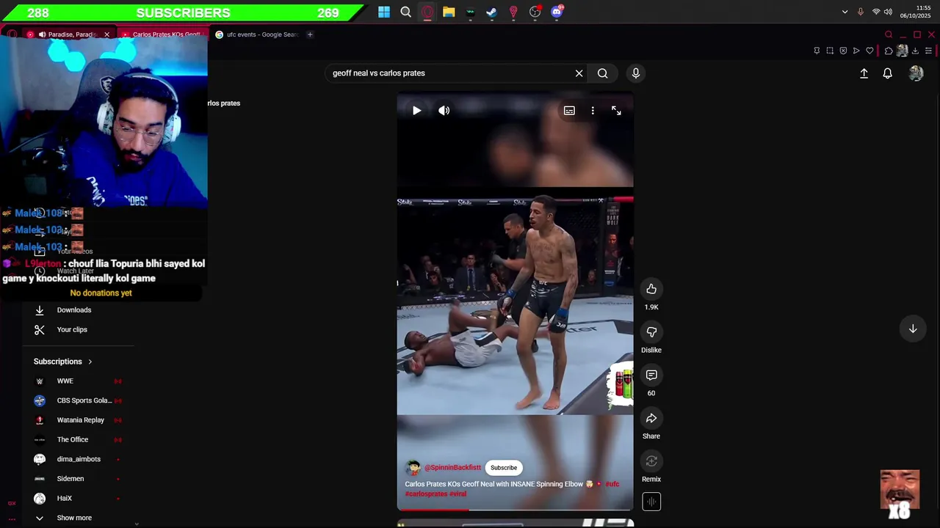
Task: Switch to Carlos Prates KOs Geoff tab
Action: [x=162, y=34]
